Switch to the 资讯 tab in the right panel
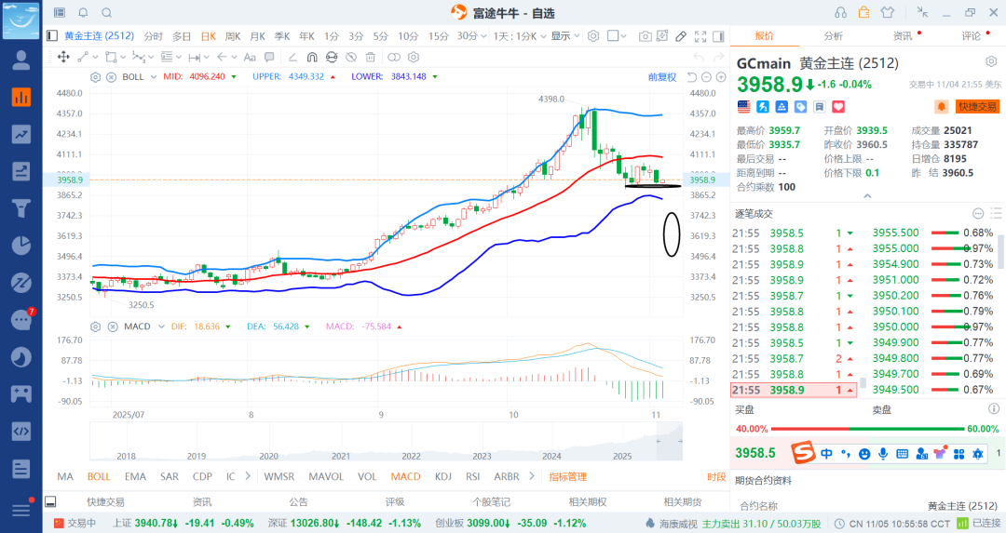The image size is (1006, 533). tap(902, 36)
